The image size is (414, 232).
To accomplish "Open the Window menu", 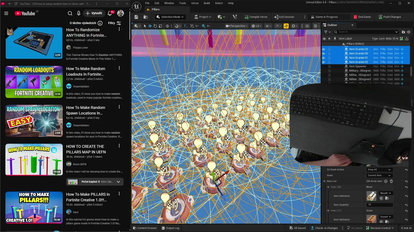I will click(169, 3).
